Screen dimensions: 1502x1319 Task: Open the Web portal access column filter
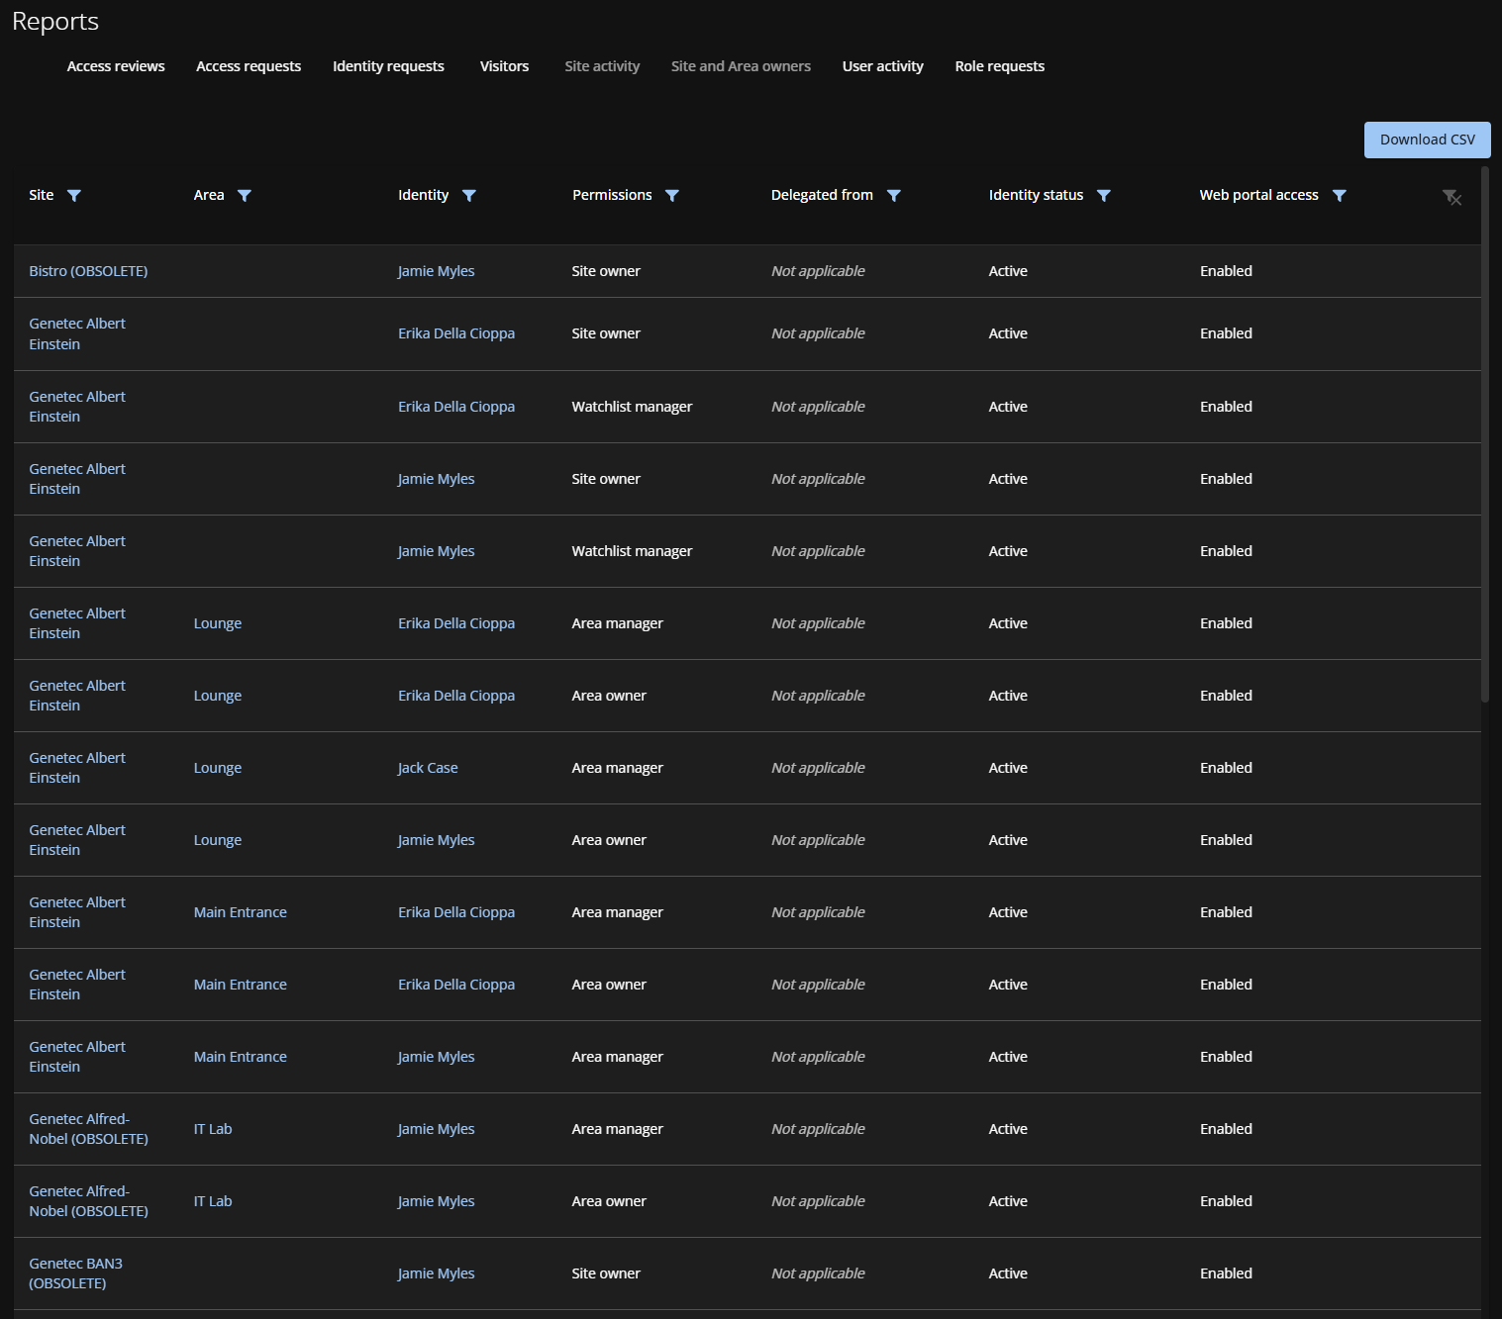[x=1340, y=195]
